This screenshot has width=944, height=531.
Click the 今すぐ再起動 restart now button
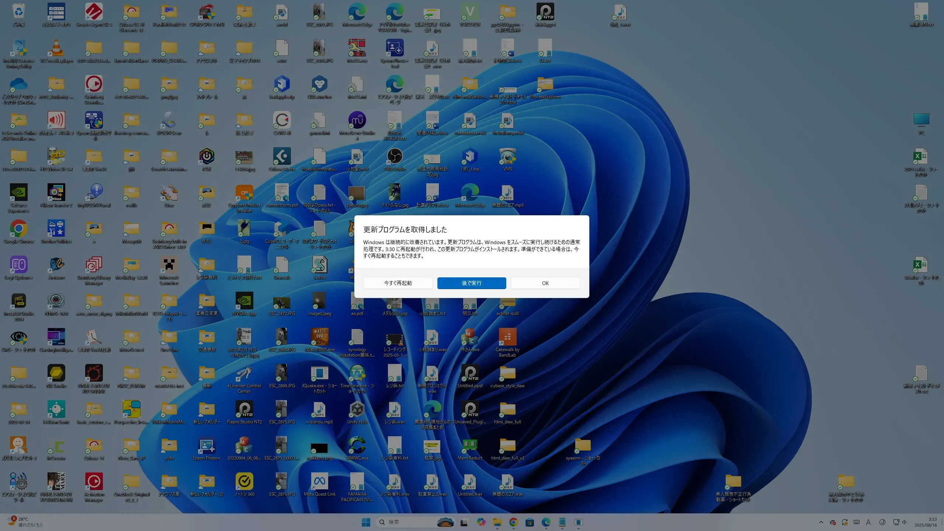(398, 283)
